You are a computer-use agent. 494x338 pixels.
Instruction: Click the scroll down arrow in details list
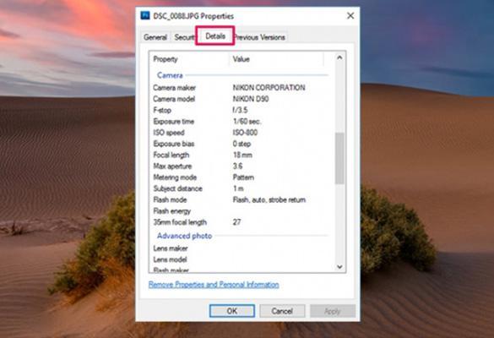(x=339, y=267)
